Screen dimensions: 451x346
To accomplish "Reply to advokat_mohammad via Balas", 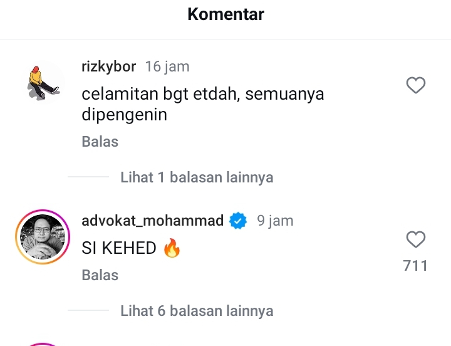I will click(x=100, y=275).
